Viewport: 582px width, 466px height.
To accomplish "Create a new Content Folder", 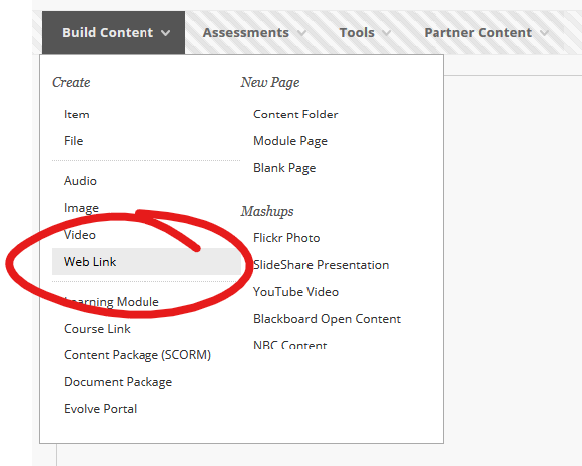I will pos(295,115).
